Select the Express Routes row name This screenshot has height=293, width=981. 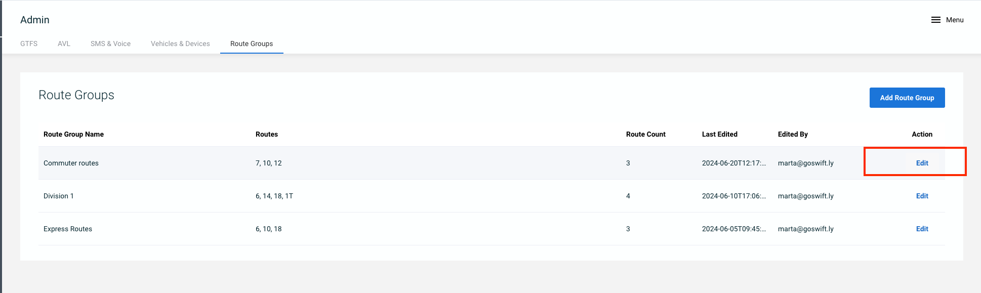[x=68, y=229]
